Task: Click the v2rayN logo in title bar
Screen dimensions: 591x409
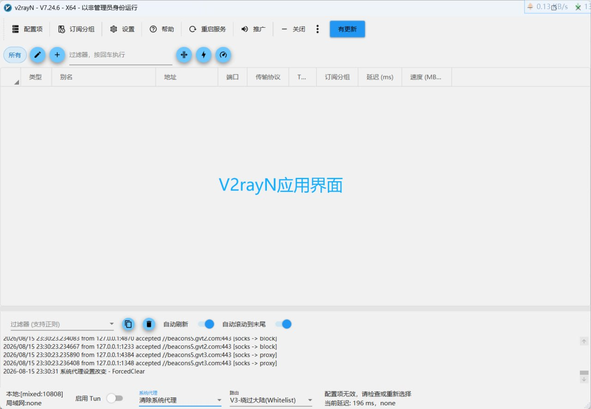Action: point(8,8)
